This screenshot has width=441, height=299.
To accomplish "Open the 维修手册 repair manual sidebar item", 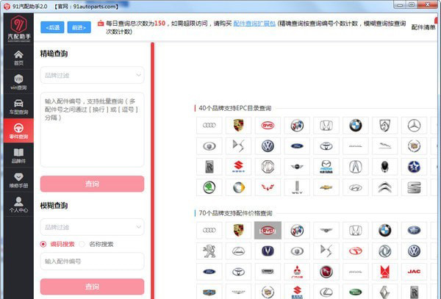I will [18, 180].
